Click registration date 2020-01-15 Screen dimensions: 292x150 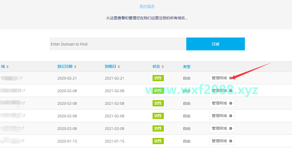(x=67, y=141)
